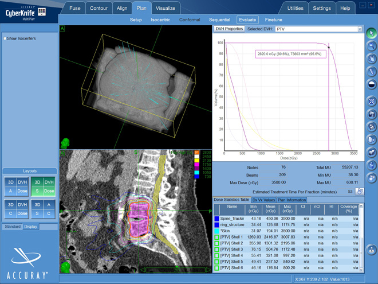Switch to the Align tab
This screenshot has height=284, width=378.
click(x=122, y=8)
